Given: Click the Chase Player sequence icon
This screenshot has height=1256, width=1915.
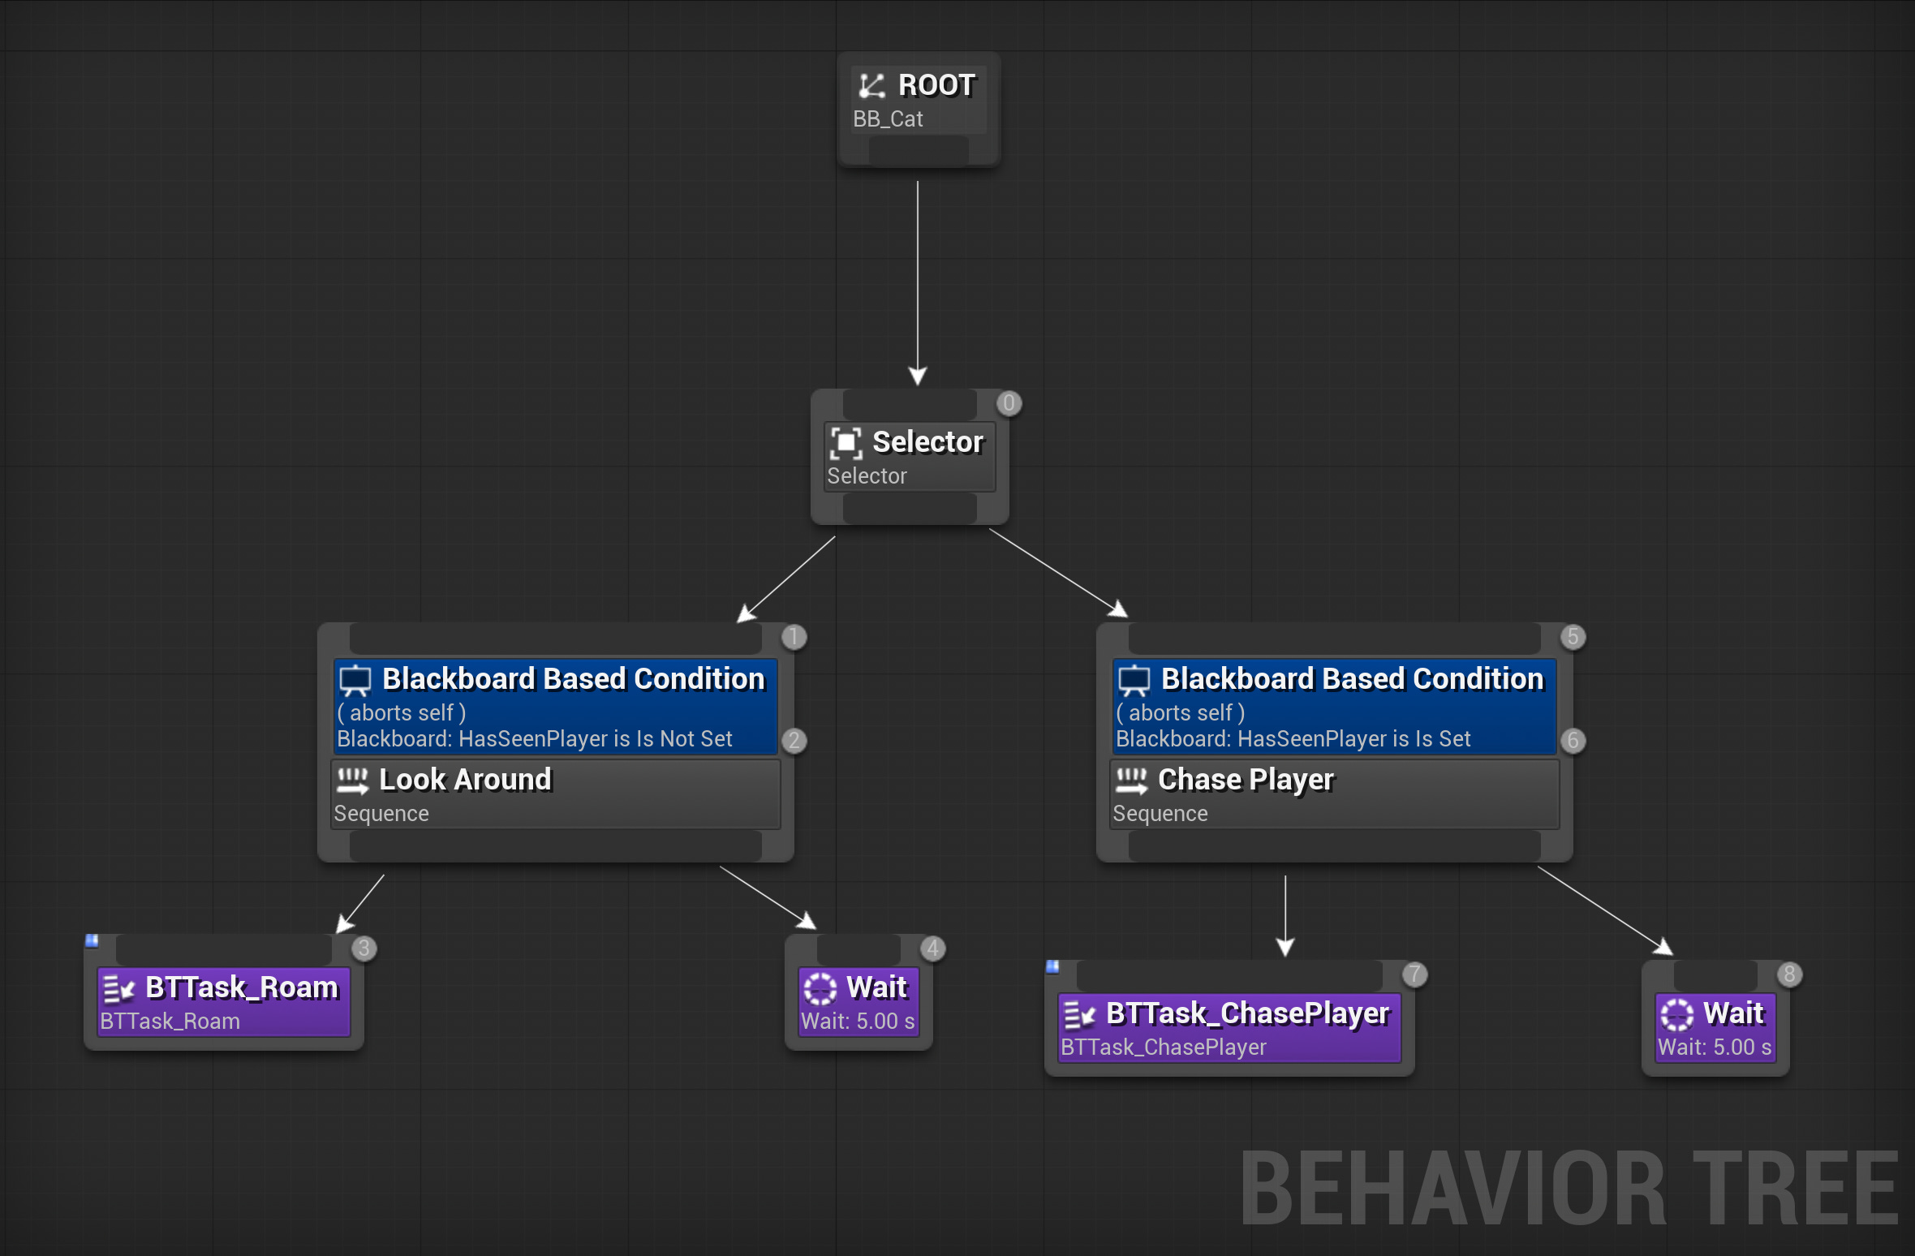Looking at the screenshot, I should (1132, 781).
